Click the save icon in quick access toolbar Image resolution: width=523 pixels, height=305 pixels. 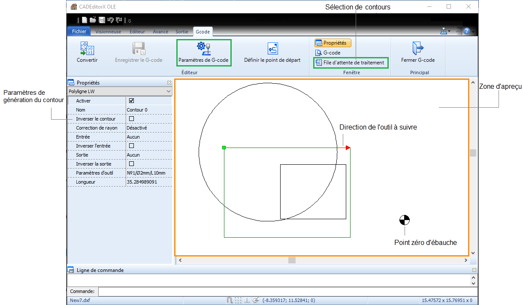(102, 20)
